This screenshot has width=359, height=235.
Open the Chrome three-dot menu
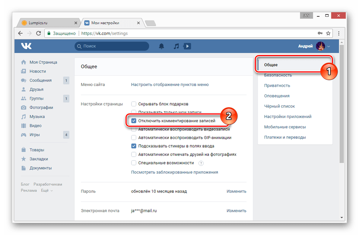coord(339,33)
